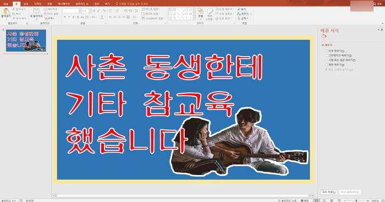
Task: Click the horizontal scrollbar right arrow
Action: pyautogui.click(x=312, y=195)
